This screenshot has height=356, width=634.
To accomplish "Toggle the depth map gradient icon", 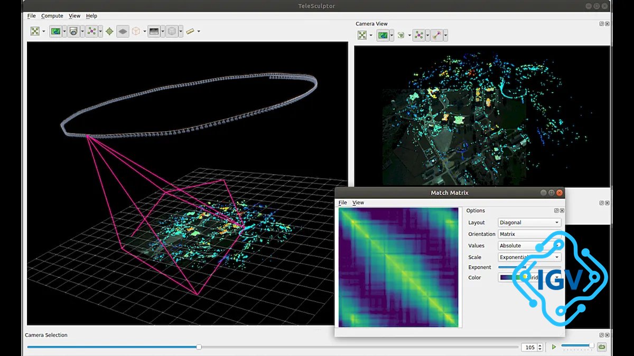I will click(x=154, y=31).
